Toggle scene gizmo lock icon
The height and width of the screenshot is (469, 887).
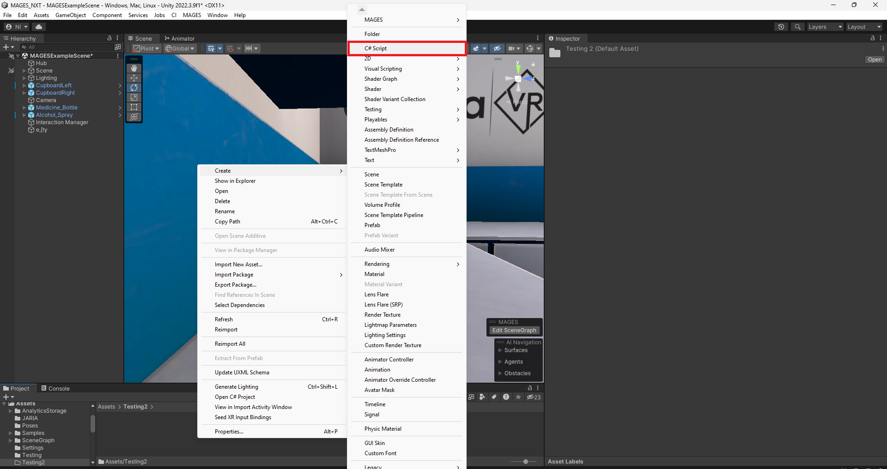533,64
